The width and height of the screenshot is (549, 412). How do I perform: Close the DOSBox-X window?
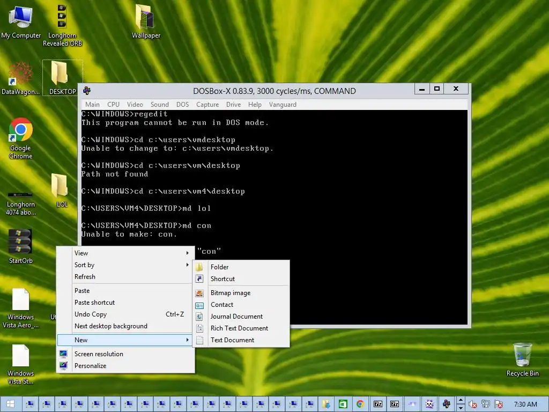coord(456,89)
